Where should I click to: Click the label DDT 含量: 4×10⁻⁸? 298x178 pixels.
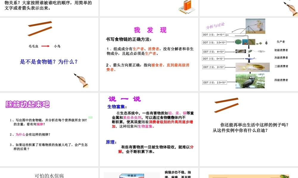pyautogui.click(x=213, y=52)
